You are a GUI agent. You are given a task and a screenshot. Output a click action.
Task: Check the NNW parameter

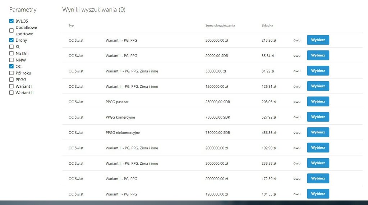pos(11,60)
